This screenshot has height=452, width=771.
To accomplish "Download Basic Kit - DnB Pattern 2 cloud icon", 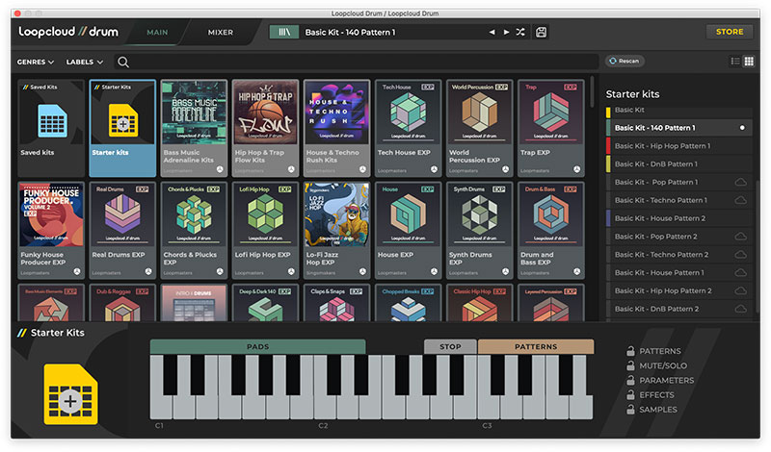I will point(740,309).
